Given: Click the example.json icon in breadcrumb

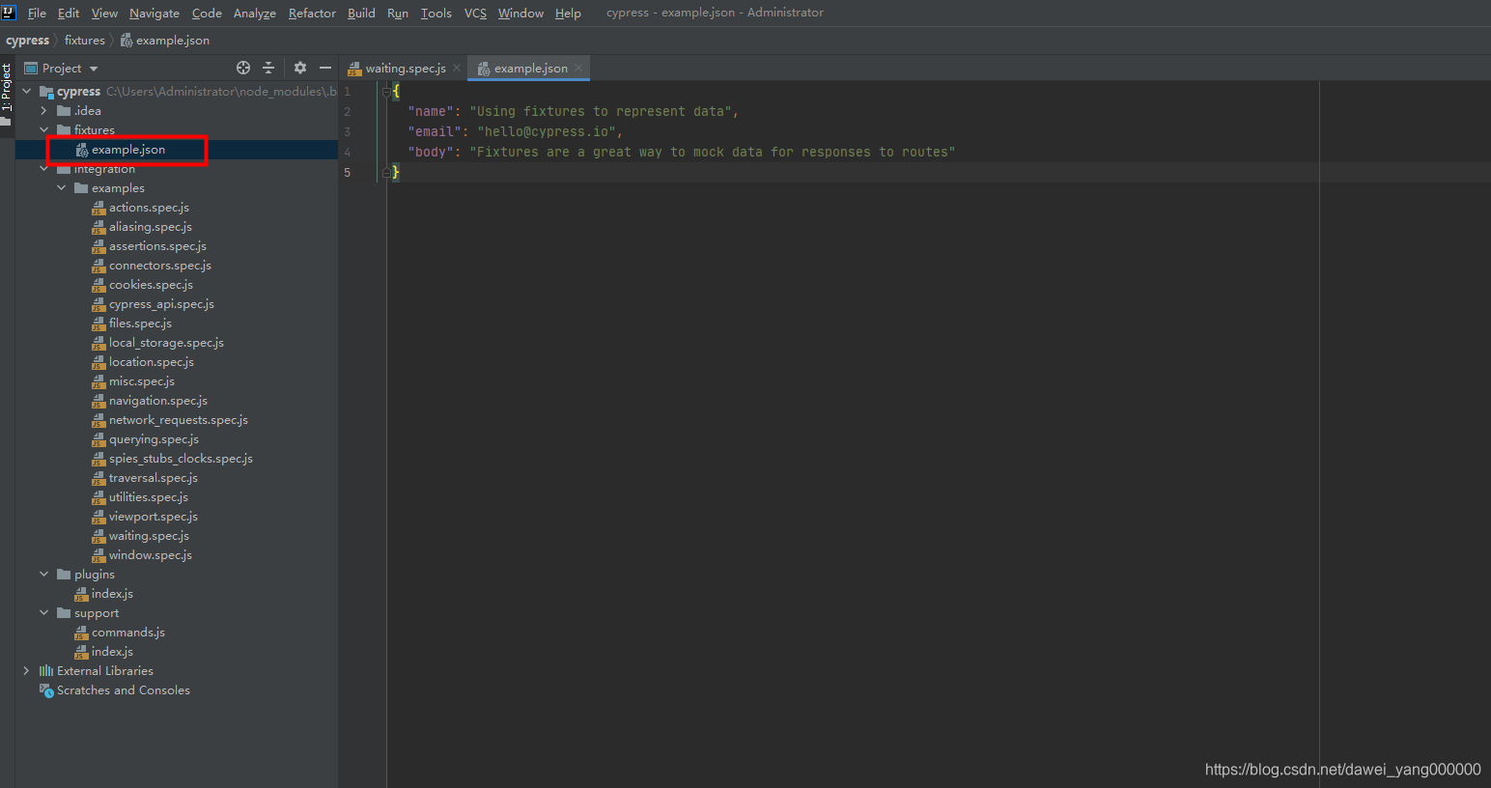Looking at the screenshot, I should [127, 41].
